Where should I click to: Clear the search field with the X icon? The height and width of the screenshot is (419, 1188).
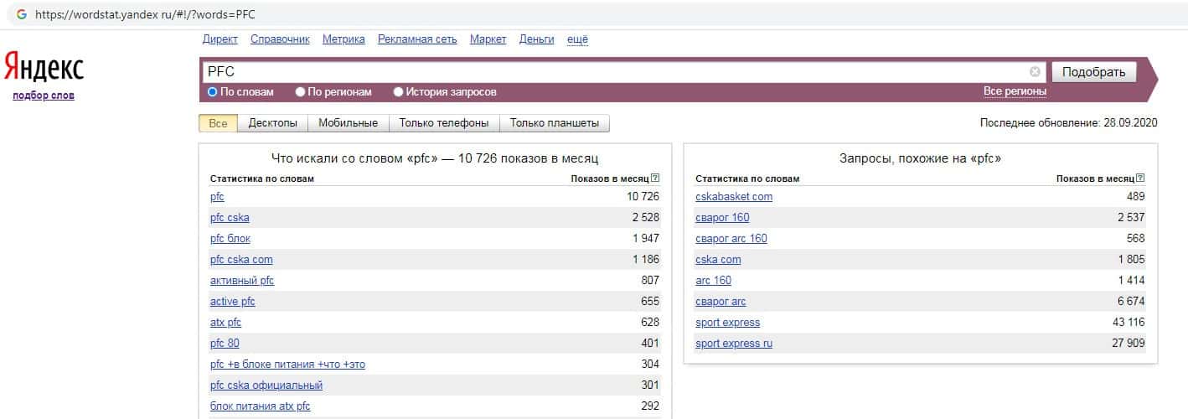click(x=1035, y=72)
